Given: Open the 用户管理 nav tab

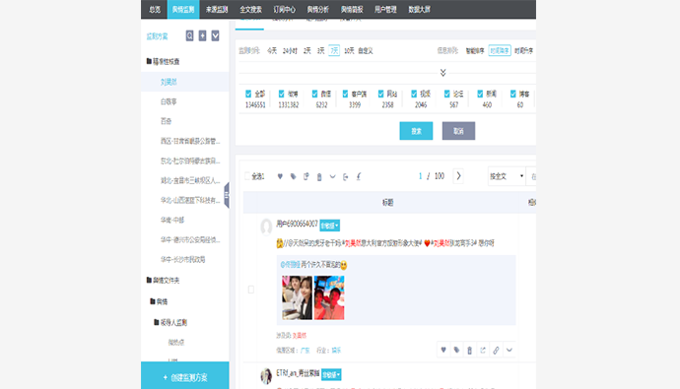Looking at the screenshot, I should (385, 10).
